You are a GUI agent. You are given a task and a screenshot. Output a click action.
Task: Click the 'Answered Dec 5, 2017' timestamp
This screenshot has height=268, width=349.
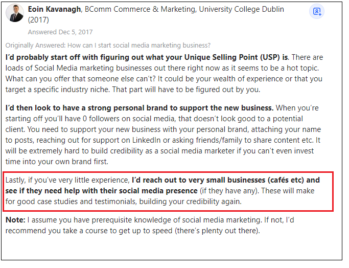(61, 33)
